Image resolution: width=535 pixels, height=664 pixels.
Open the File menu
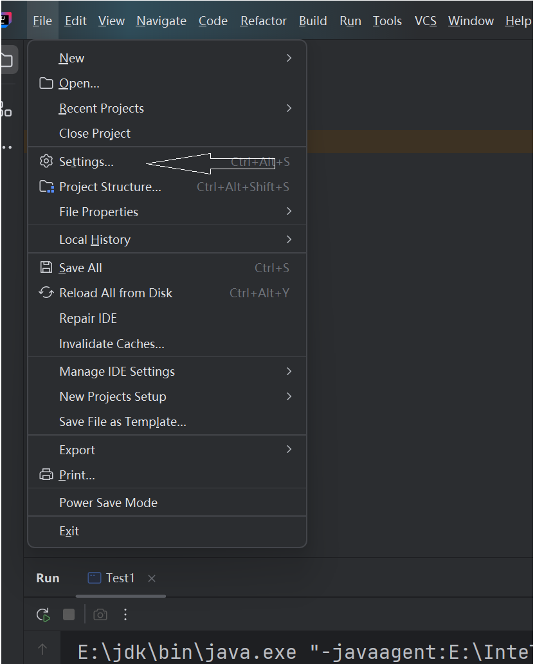pos(42,21)
